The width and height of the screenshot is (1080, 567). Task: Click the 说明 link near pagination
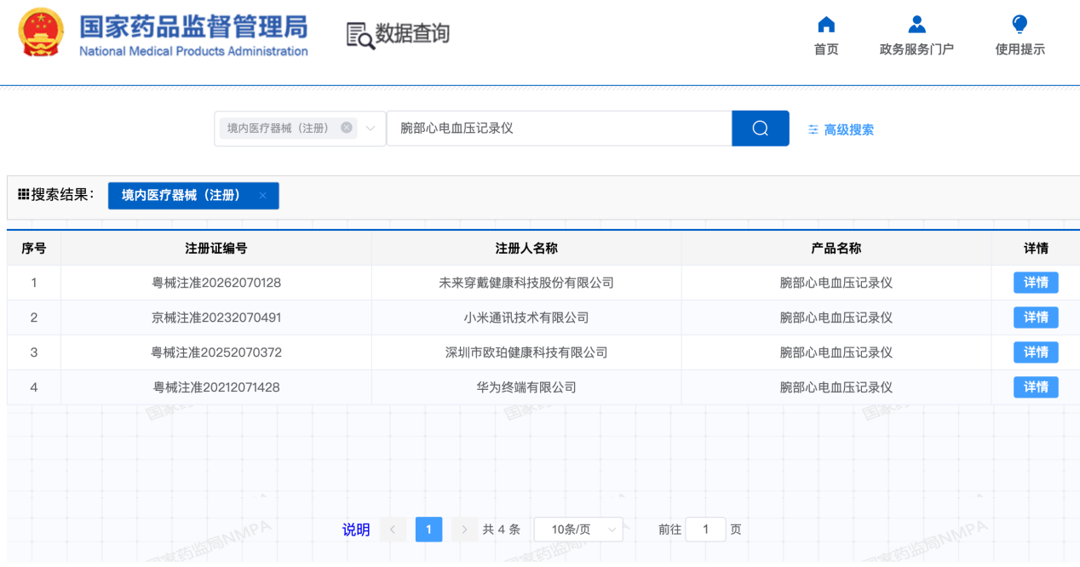(356, 530)
